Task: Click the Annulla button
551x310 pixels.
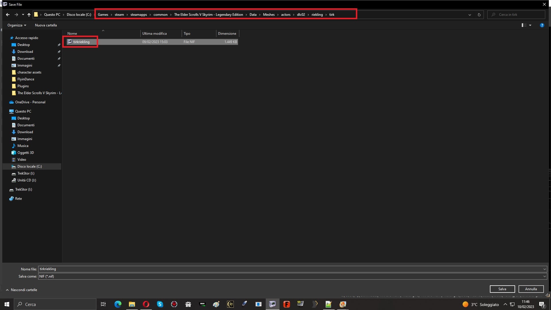Action: [531, 289]
